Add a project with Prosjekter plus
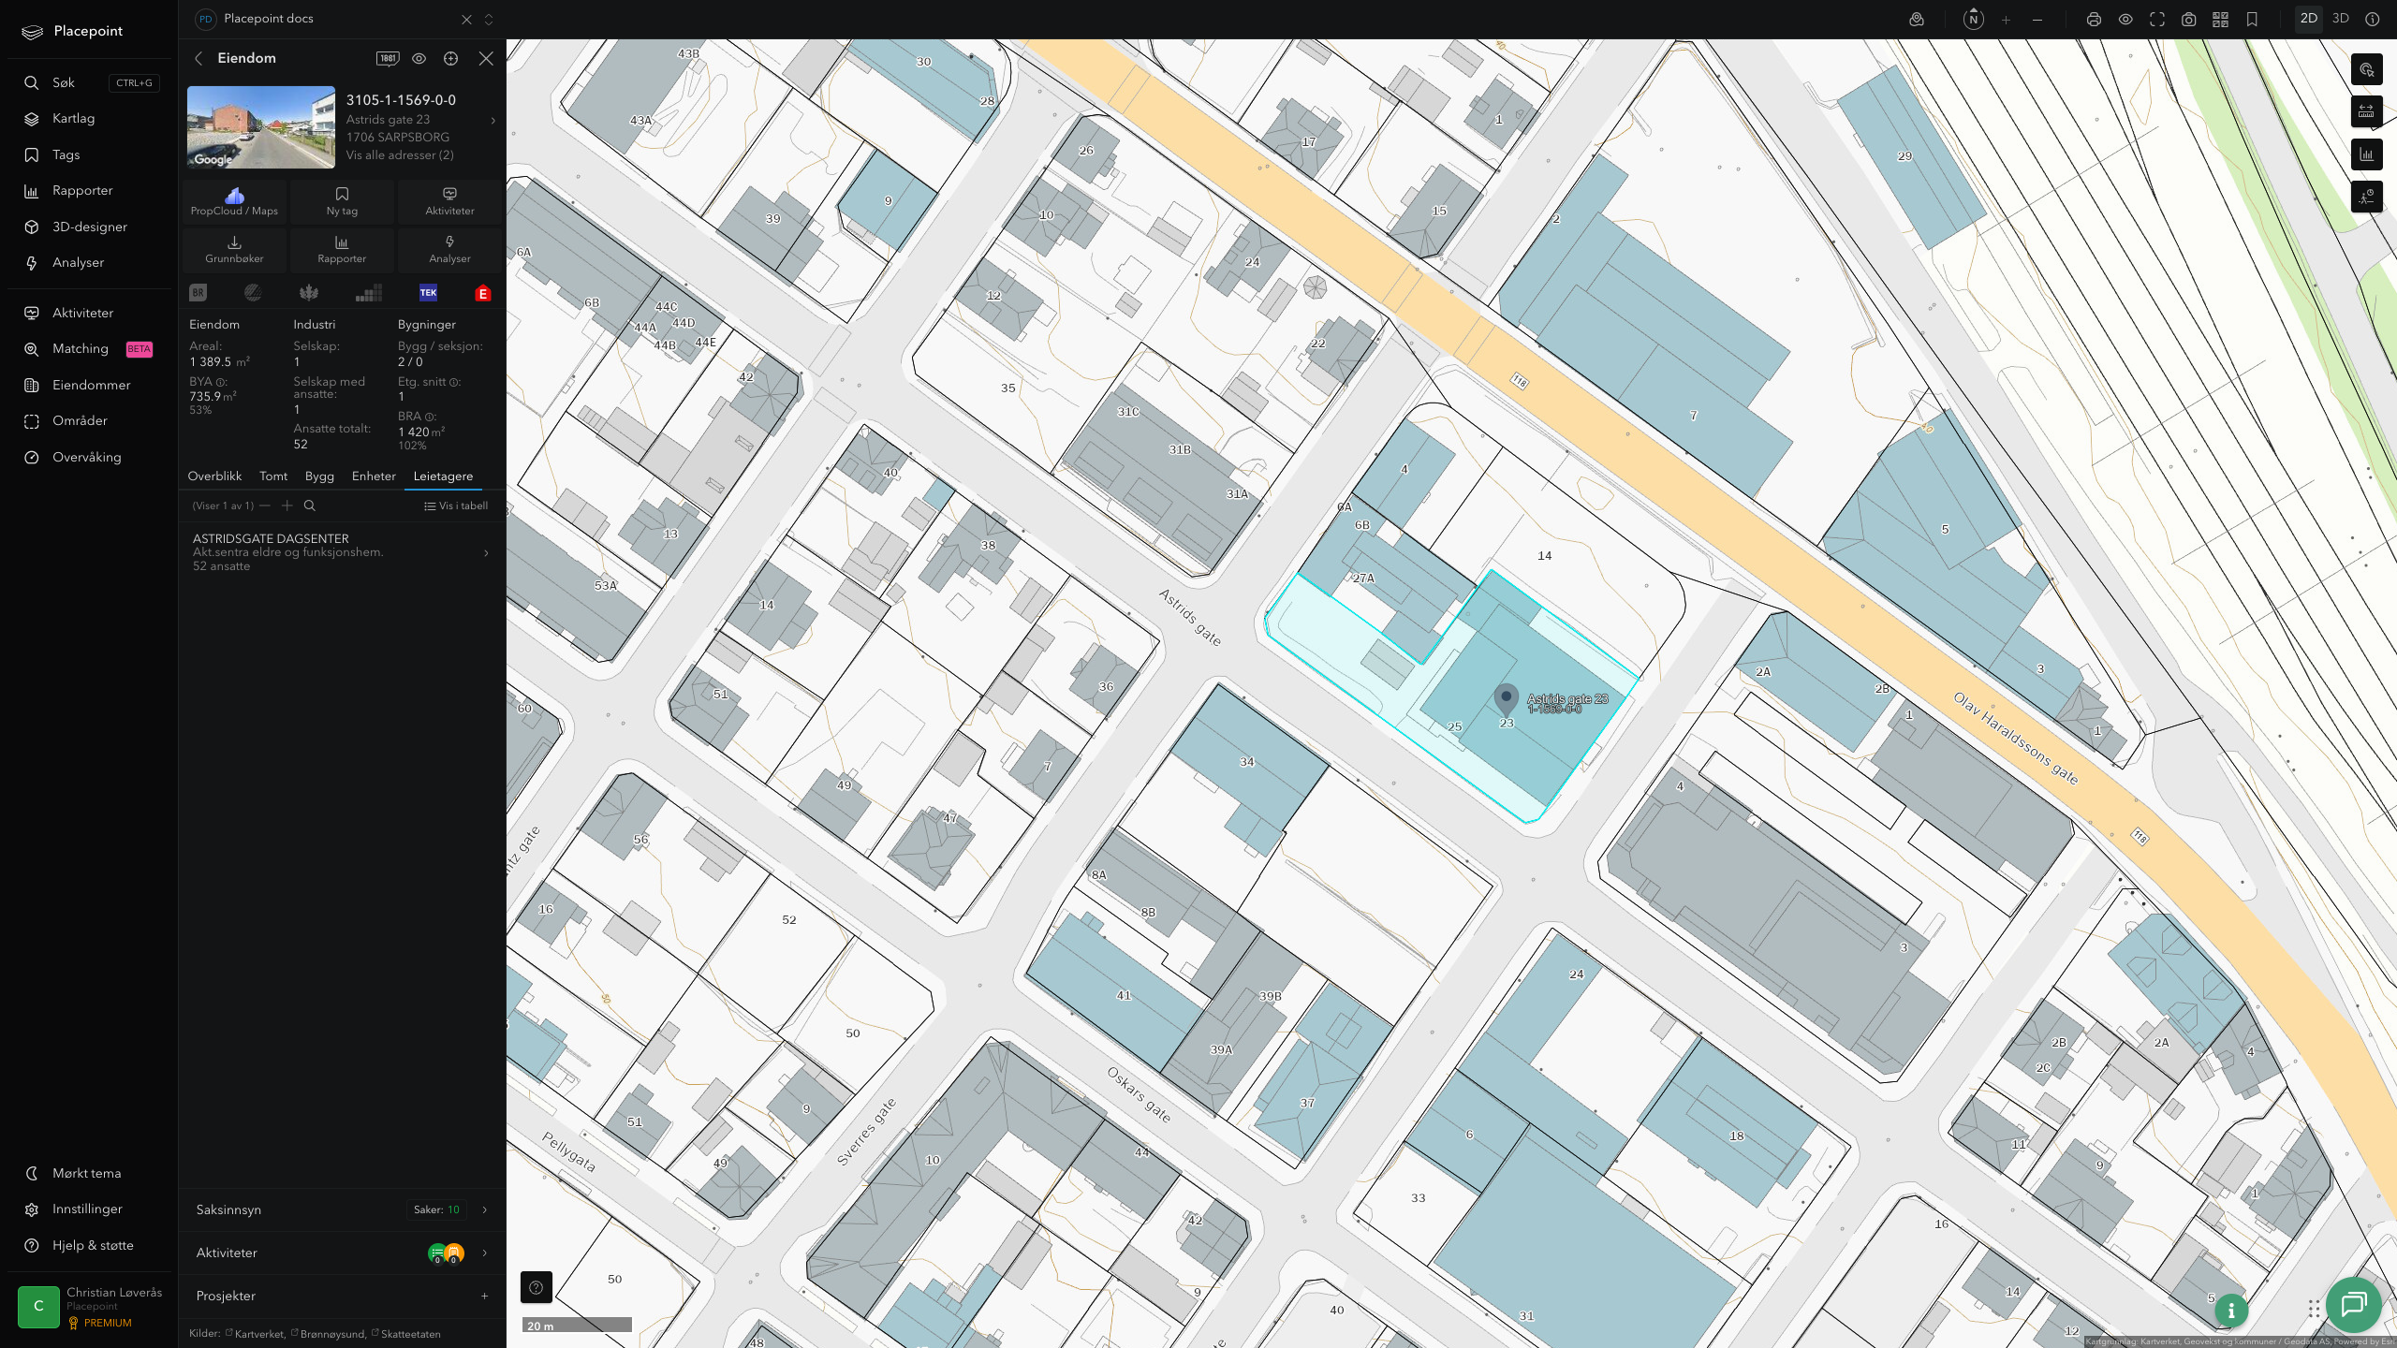 [484, 1297]
